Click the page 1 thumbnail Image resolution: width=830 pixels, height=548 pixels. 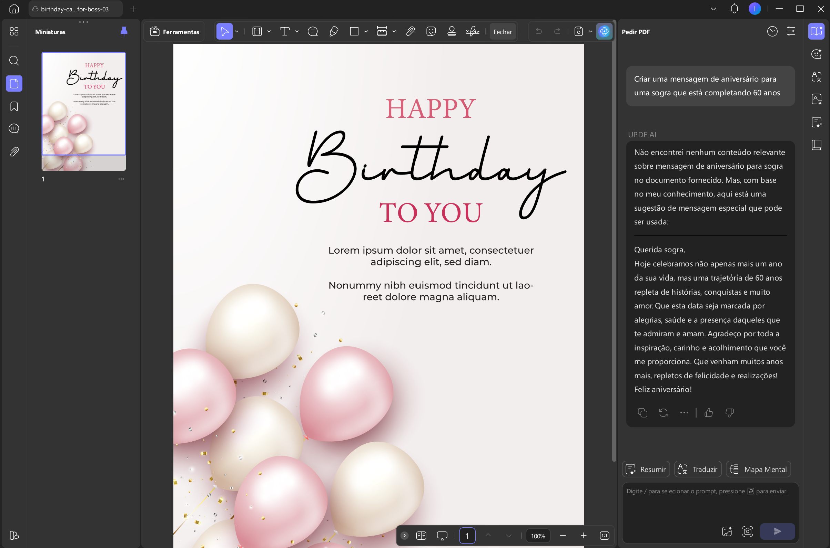tap(84, 111)
